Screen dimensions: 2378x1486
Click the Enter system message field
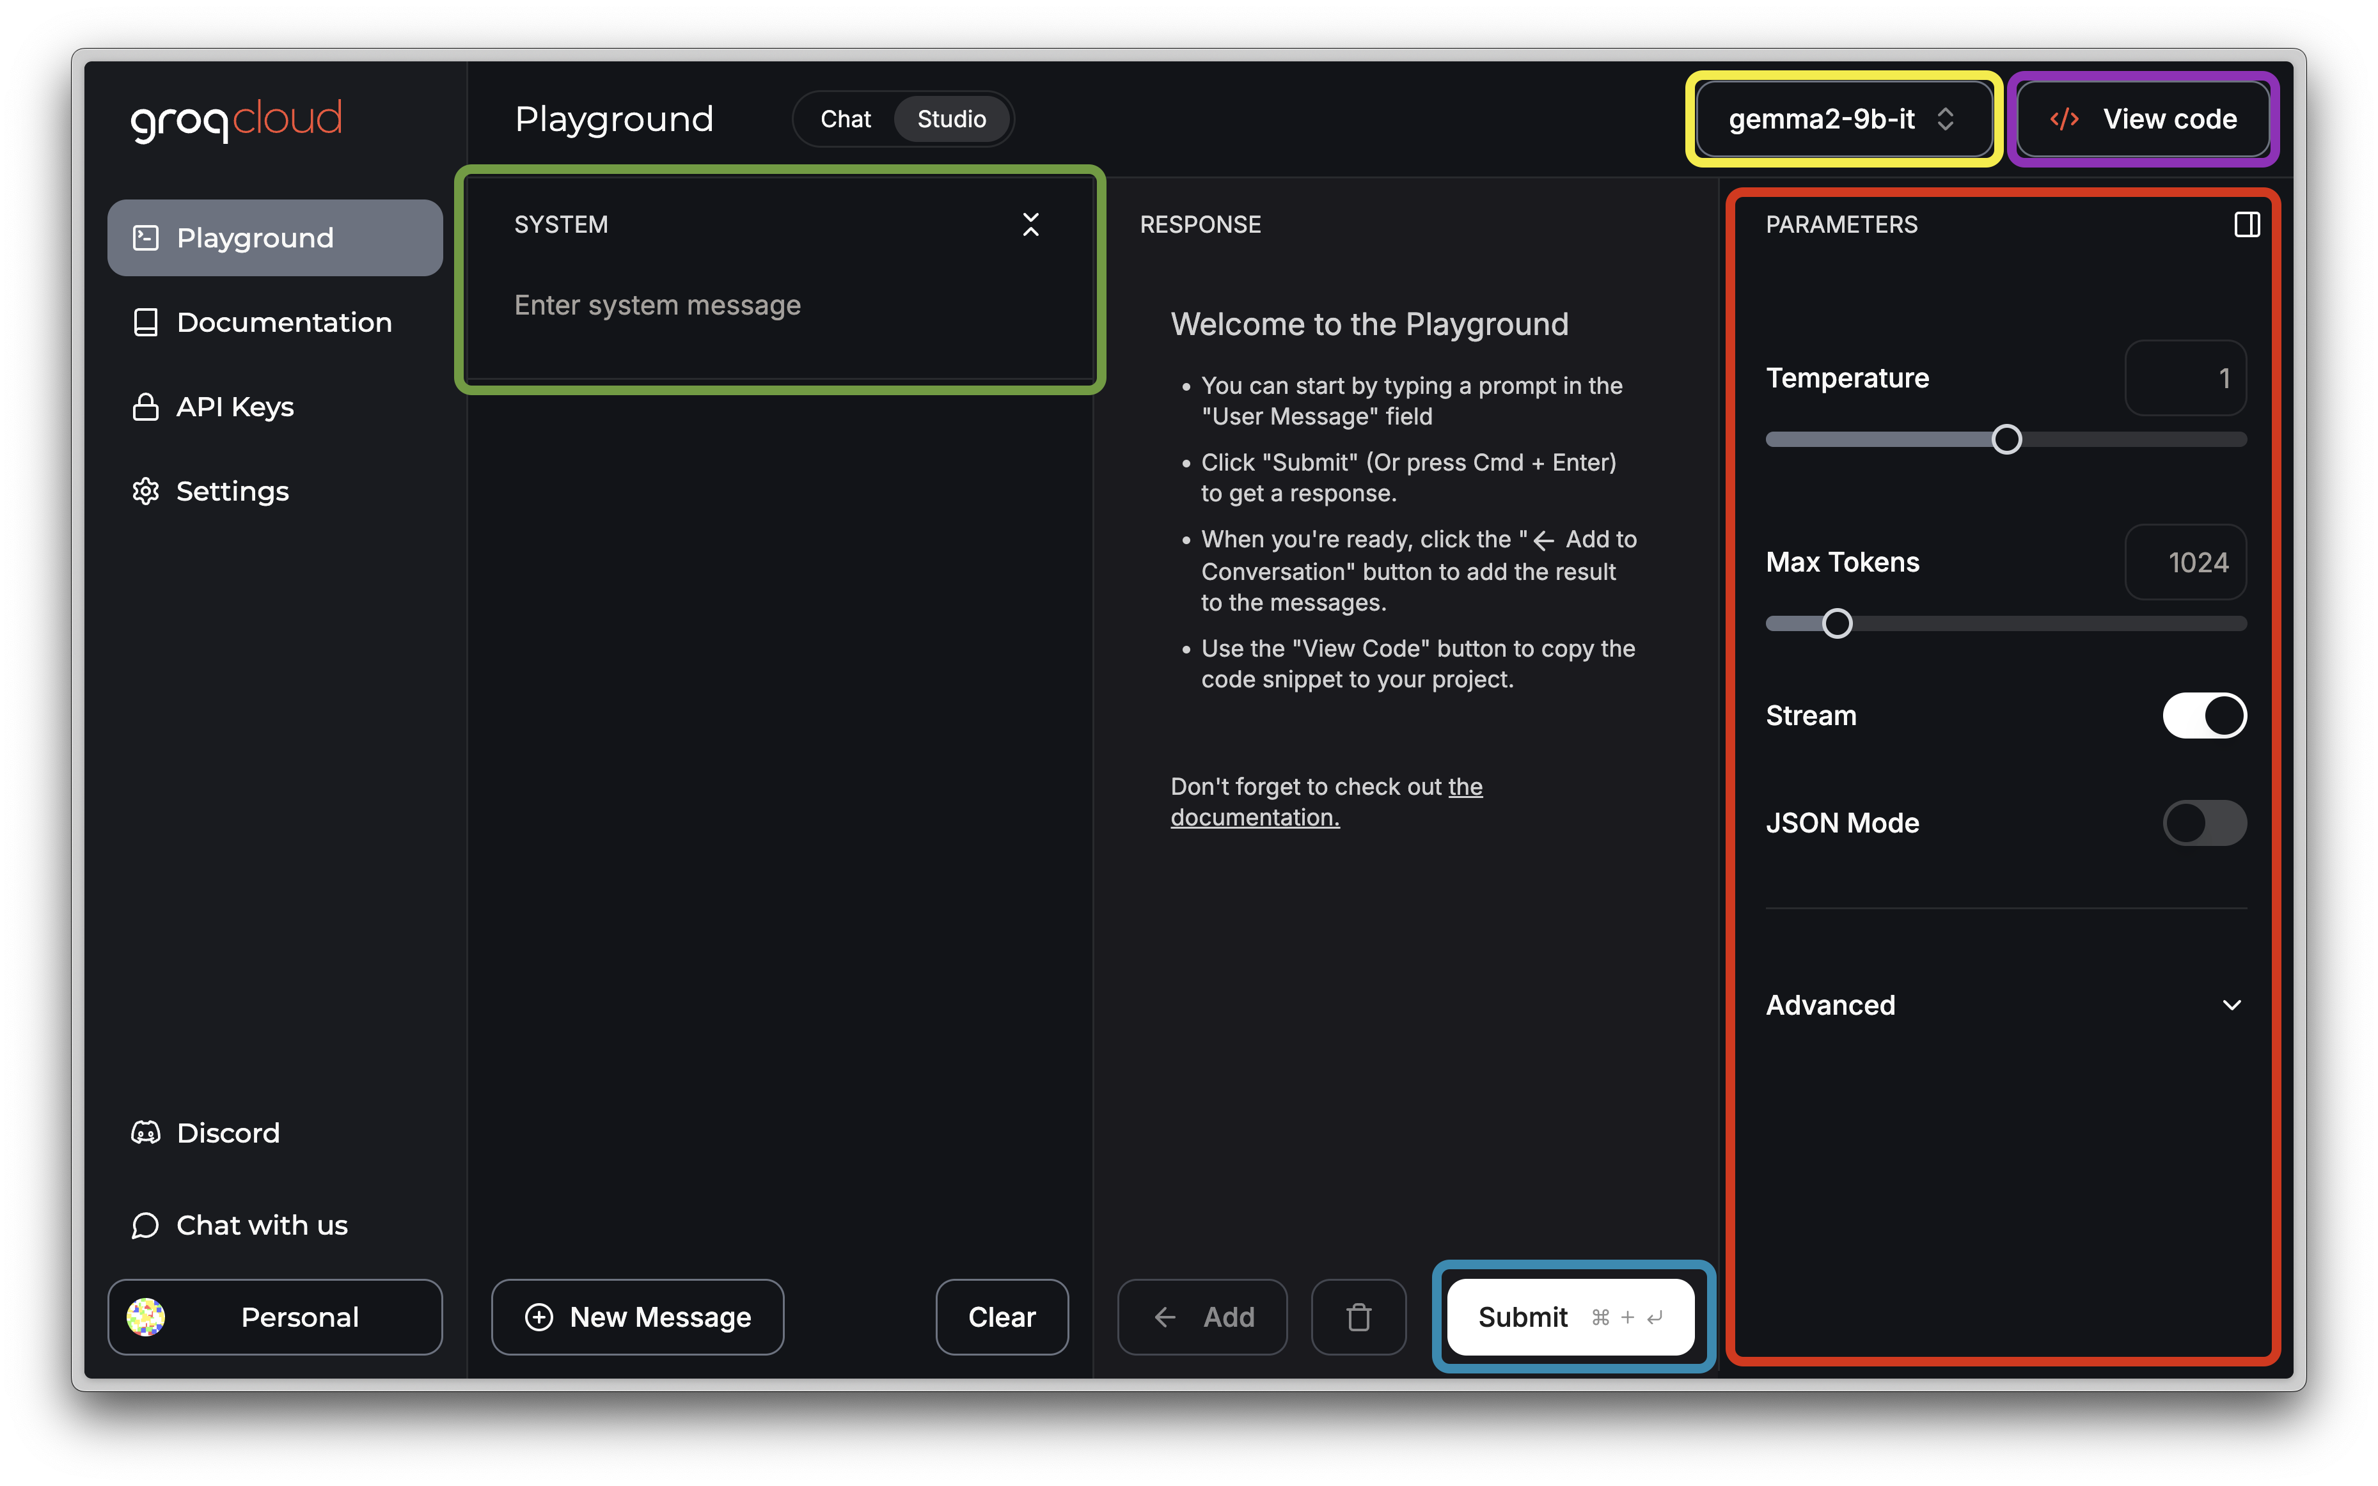coord(776,306)
